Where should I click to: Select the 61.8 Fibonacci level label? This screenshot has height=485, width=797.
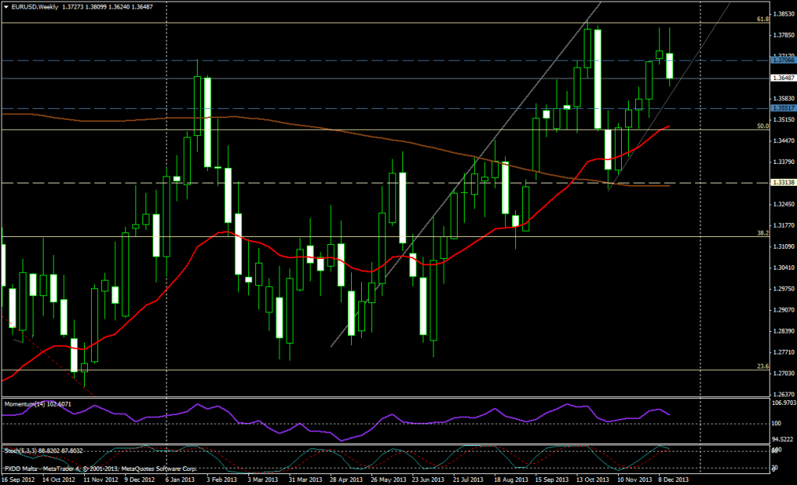pyautogui.click(x=763, y=19)
